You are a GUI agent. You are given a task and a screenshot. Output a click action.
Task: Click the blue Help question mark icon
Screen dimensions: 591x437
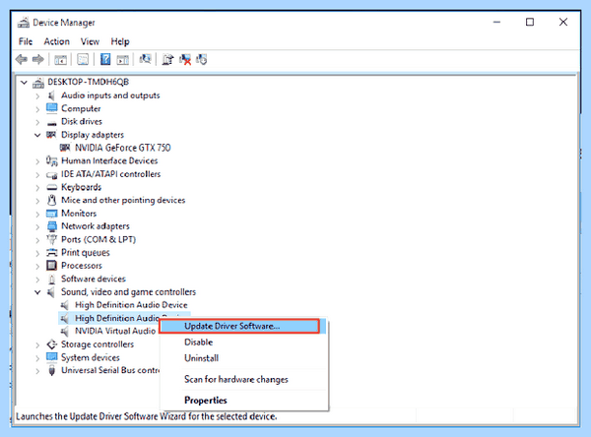point(105,59)
